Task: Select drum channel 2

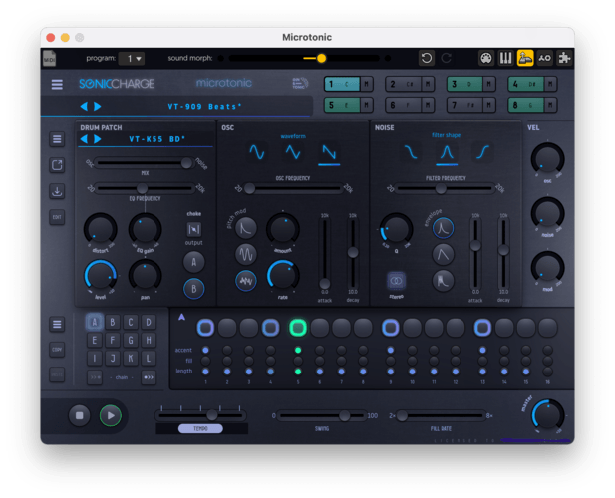Action: (x=404, y=84)
